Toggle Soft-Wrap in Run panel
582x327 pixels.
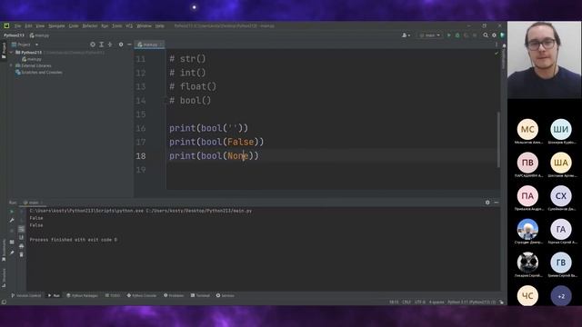point(22,229)
